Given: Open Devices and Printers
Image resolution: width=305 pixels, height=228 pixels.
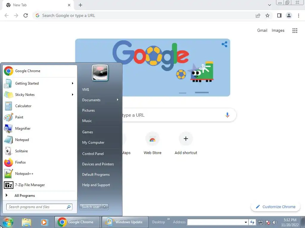Looking at the screenshot, I should (98, 164).
